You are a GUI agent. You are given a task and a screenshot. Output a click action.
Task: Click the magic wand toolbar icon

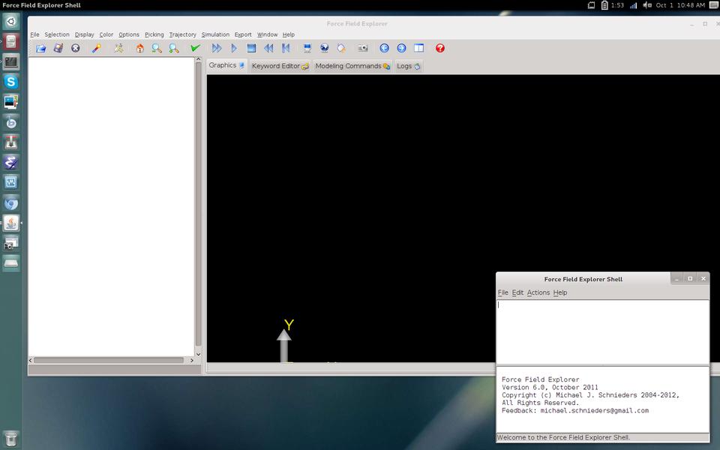(x=96, y=48)
